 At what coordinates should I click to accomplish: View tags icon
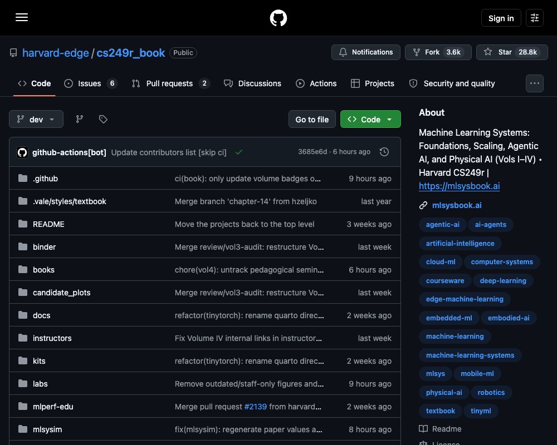pos(103,119)
